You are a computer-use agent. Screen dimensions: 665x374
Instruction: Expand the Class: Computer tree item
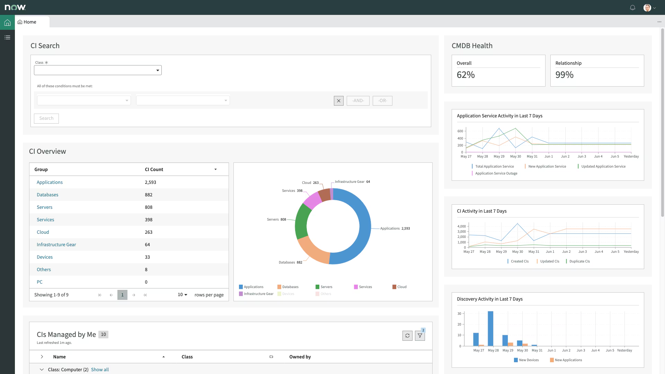point(42,369)
